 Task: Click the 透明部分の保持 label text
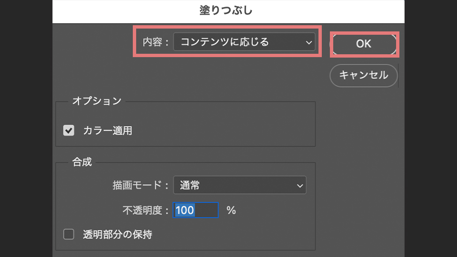(x=117, y=234)
